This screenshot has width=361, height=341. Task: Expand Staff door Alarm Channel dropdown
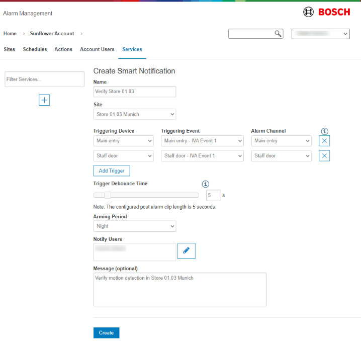point(281,156)
